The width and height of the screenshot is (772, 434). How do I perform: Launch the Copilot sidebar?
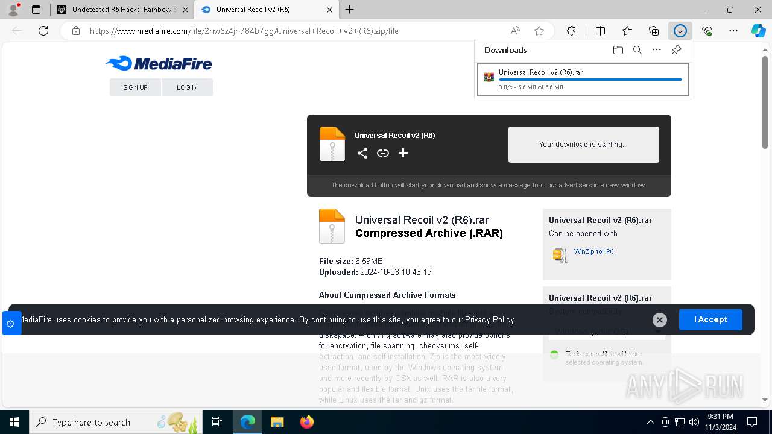pos(758,31)
